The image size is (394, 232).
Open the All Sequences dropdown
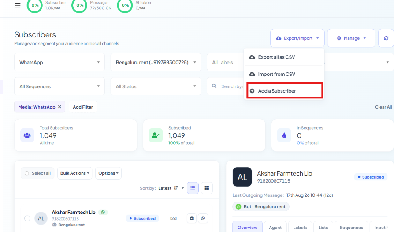59,86
